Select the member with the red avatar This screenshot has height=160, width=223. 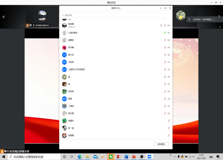click(x=116, y=47)
